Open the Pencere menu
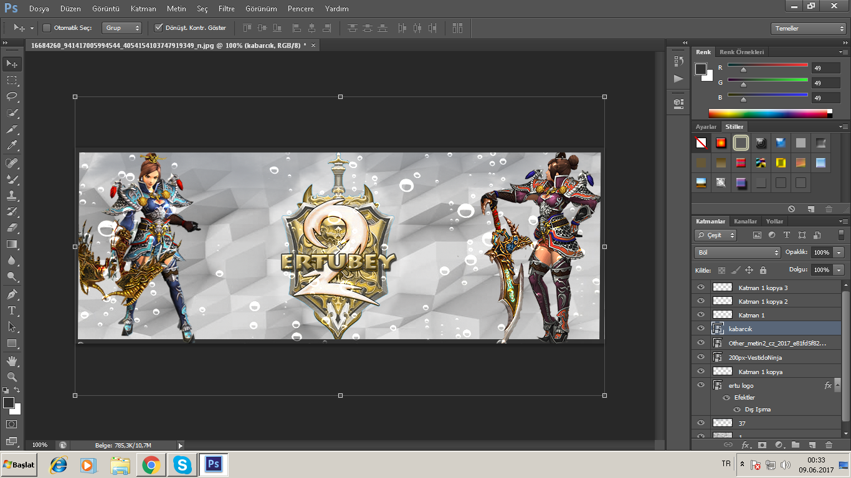The width and height of the screenshot is (851, 478). tap(301, 9)
